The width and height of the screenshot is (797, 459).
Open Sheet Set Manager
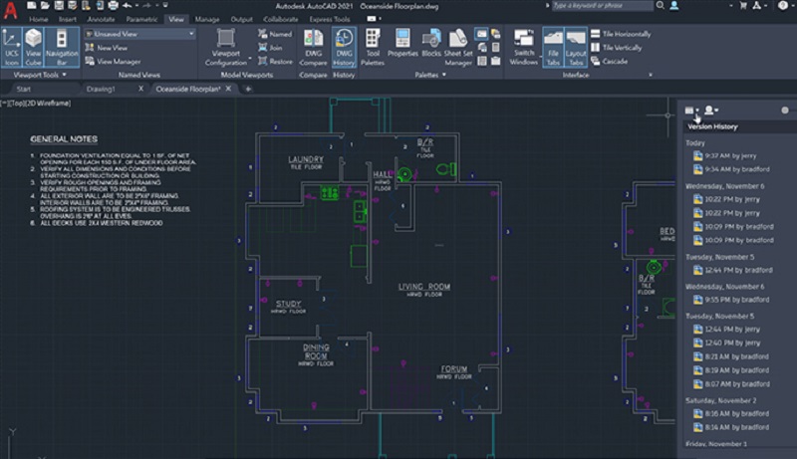pyautogui.click(x=458, y=47)
